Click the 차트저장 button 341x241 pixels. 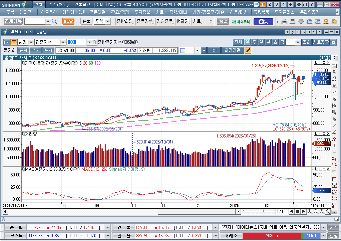321,42
